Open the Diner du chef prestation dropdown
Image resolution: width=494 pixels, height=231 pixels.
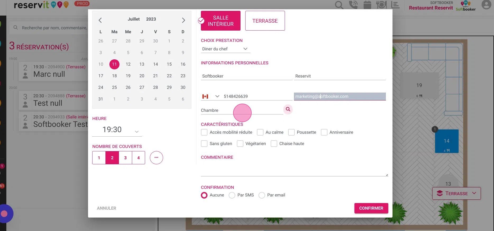[x=225, y=49]
